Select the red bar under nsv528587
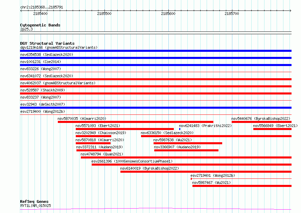This screenshot has height=213, width=301. click(x=156, y=93)
